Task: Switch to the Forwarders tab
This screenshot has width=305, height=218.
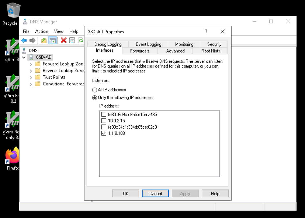Action: pos(140,51)
